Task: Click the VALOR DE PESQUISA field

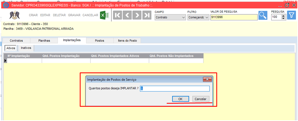Action: click(234, 17)
